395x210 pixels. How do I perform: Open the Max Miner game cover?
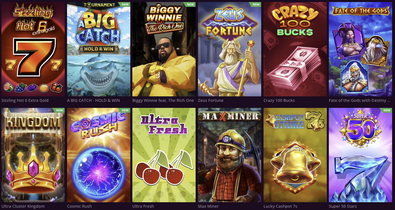coord(229,155)
